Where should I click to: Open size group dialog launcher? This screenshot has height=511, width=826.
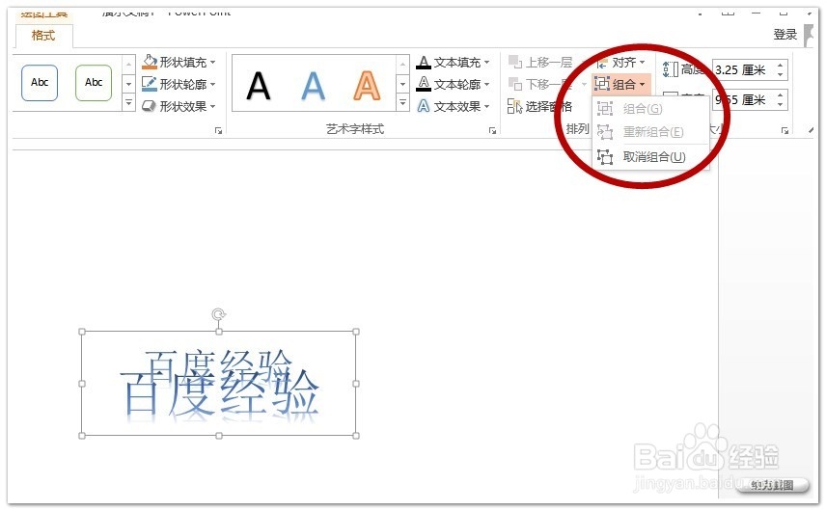[785, 130]
